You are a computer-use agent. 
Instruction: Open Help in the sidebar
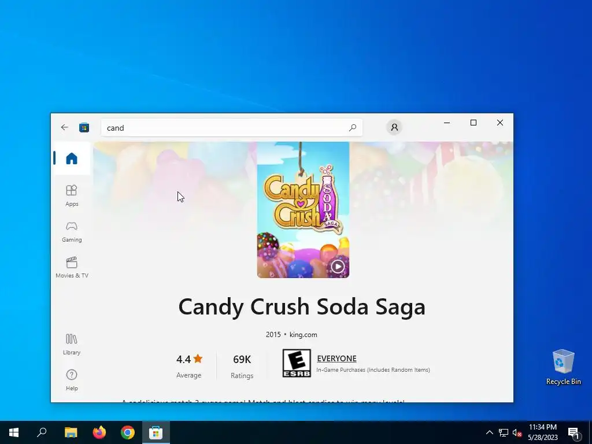(x=72, y=380)
